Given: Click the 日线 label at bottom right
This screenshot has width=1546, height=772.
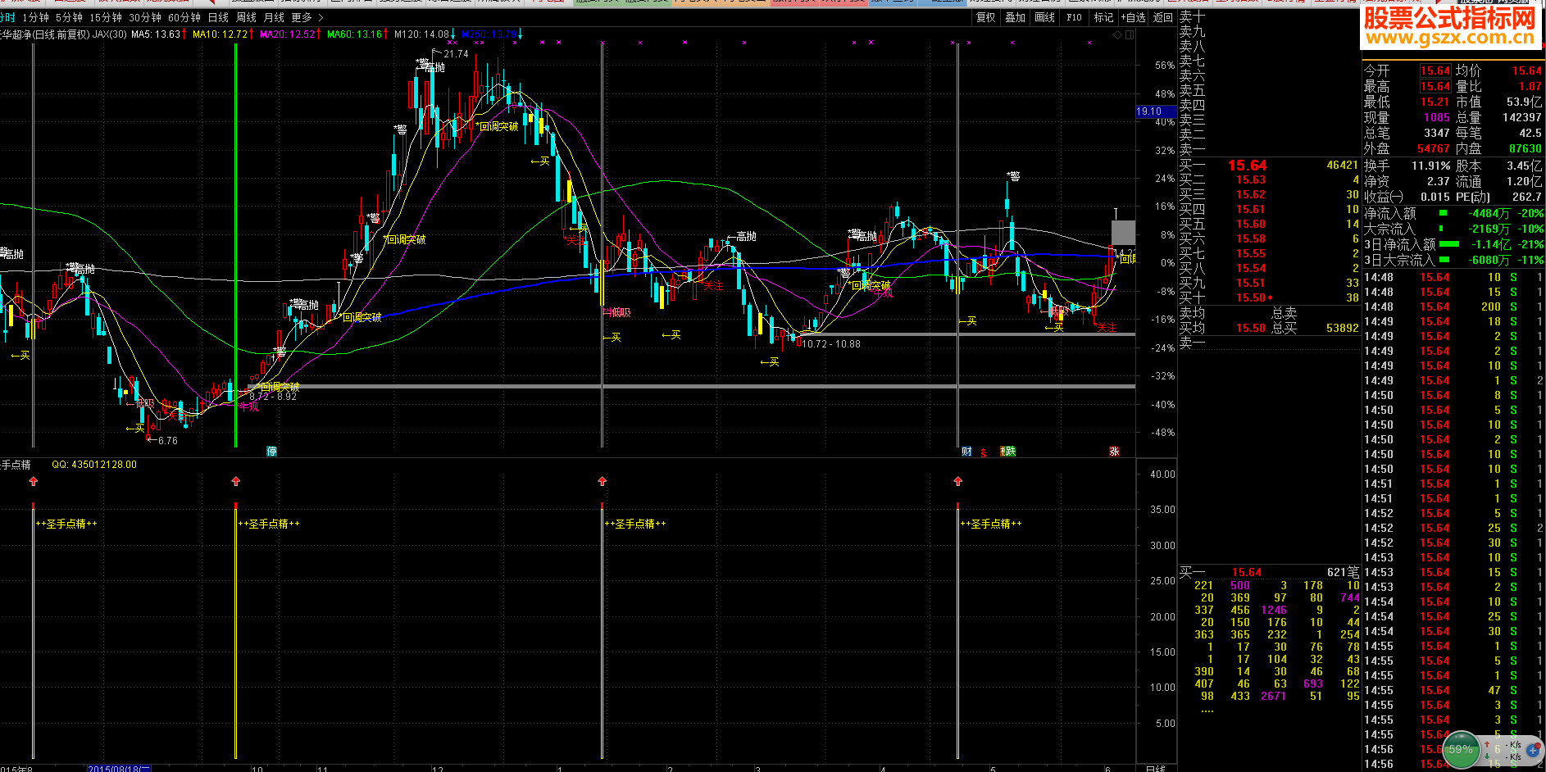Looking at the screenshot, I should [x=1155, y=769].
